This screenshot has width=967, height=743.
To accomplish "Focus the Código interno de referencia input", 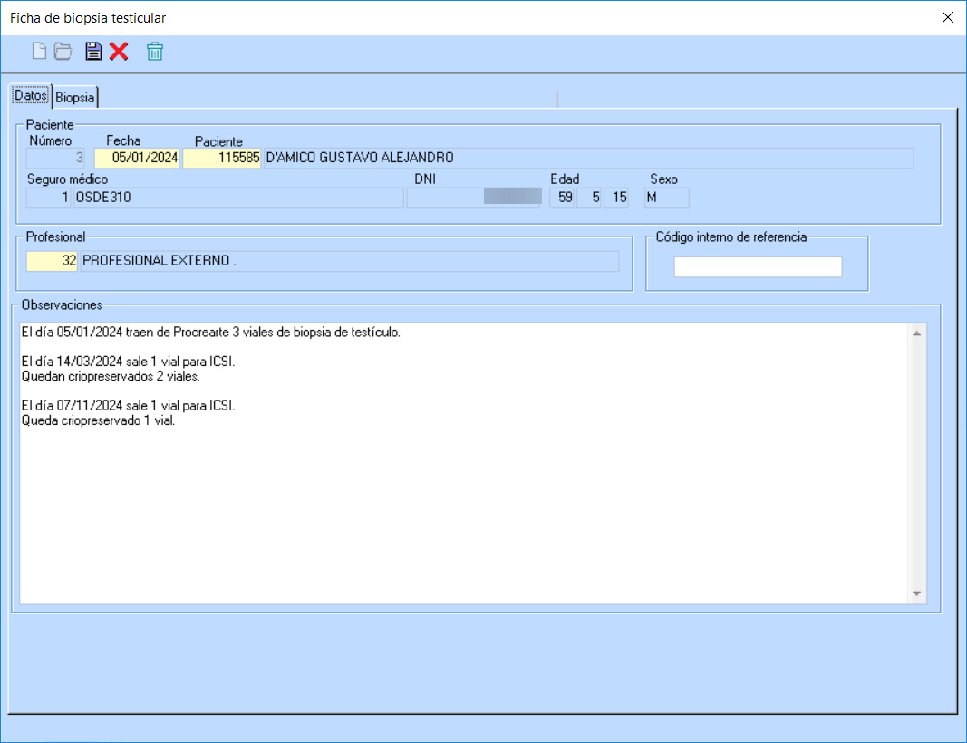I will click(x=758, y=267).
